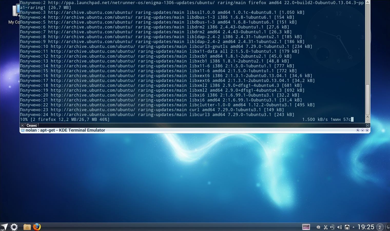Open the chat notification tray icon
Viewport: 390px width, 231px height.
(318, 227)
